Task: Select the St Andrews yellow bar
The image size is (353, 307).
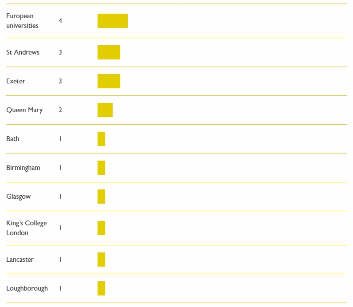Action: pos(109,52)
